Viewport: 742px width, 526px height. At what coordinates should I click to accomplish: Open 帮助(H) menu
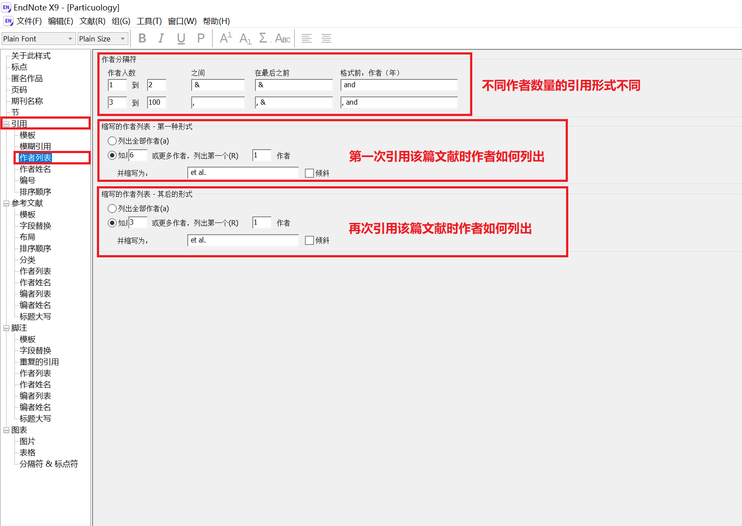click(216, 21)
